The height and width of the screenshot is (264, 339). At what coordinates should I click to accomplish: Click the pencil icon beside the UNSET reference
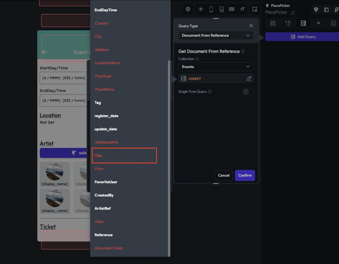[249, 79]
